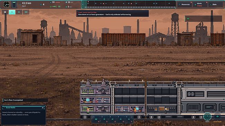This screenshot has height=126, width=225.
Task: Set triple fast-forward speed
Action: [x=26, y=12]
